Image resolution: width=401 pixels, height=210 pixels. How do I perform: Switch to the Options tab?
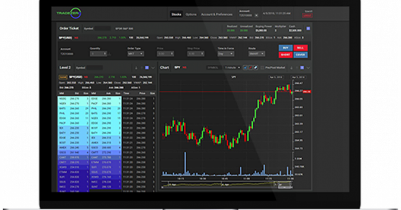pyautogui.click(x=191, y=14)
